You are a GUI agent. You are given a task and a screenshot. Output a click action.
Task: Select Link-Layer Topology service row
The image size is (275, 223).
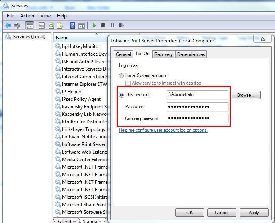pos(81,129)
